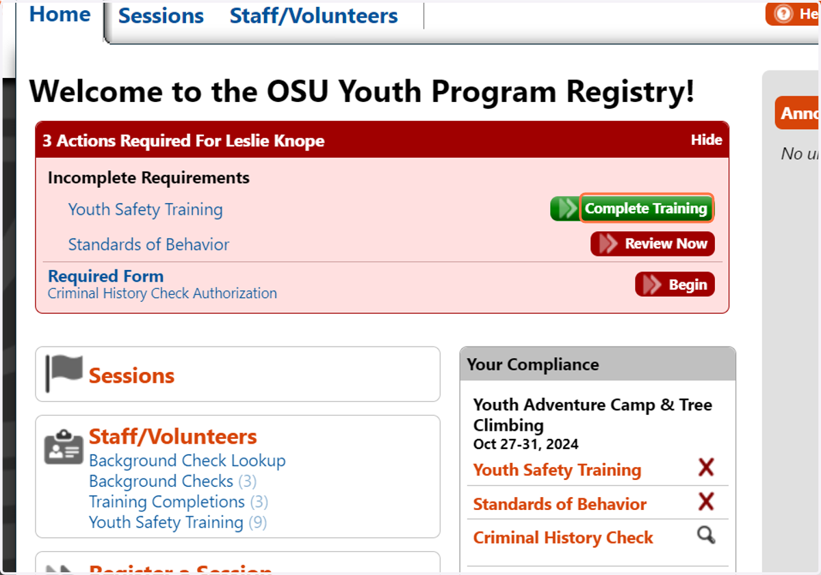Open the Standards of Behavior requirement link

148,244
